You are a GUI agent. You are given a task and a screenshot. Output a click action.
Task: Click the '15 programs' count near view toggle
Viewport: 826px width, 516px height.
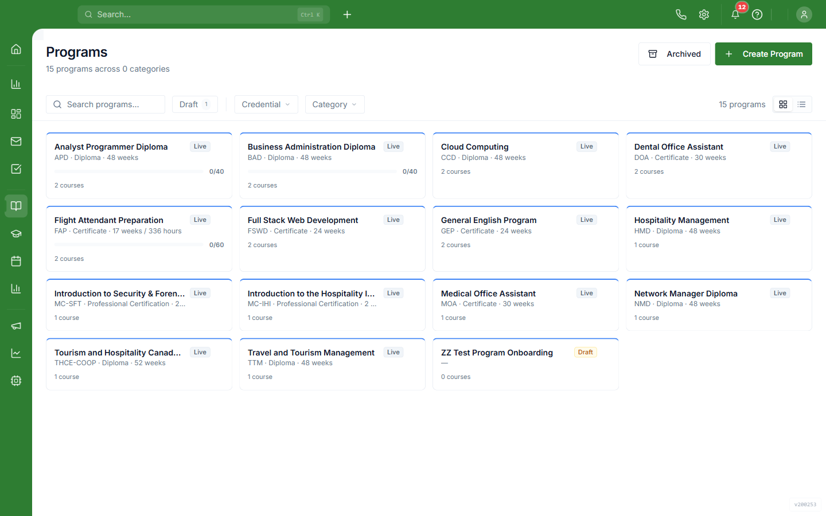coord(742,104)
